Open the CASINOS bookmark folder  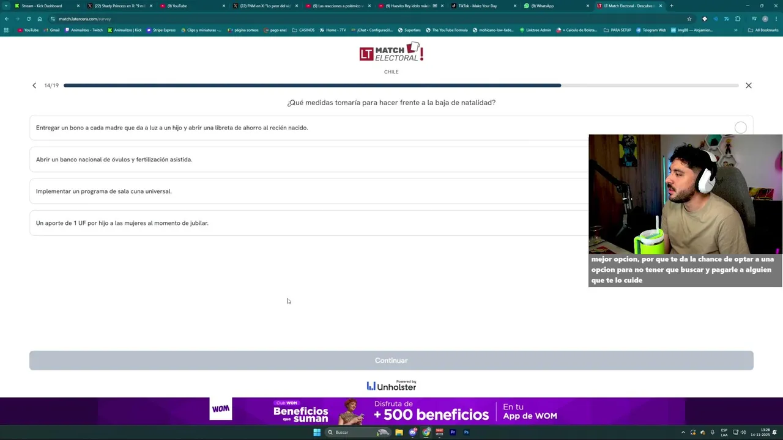point(303,30)
